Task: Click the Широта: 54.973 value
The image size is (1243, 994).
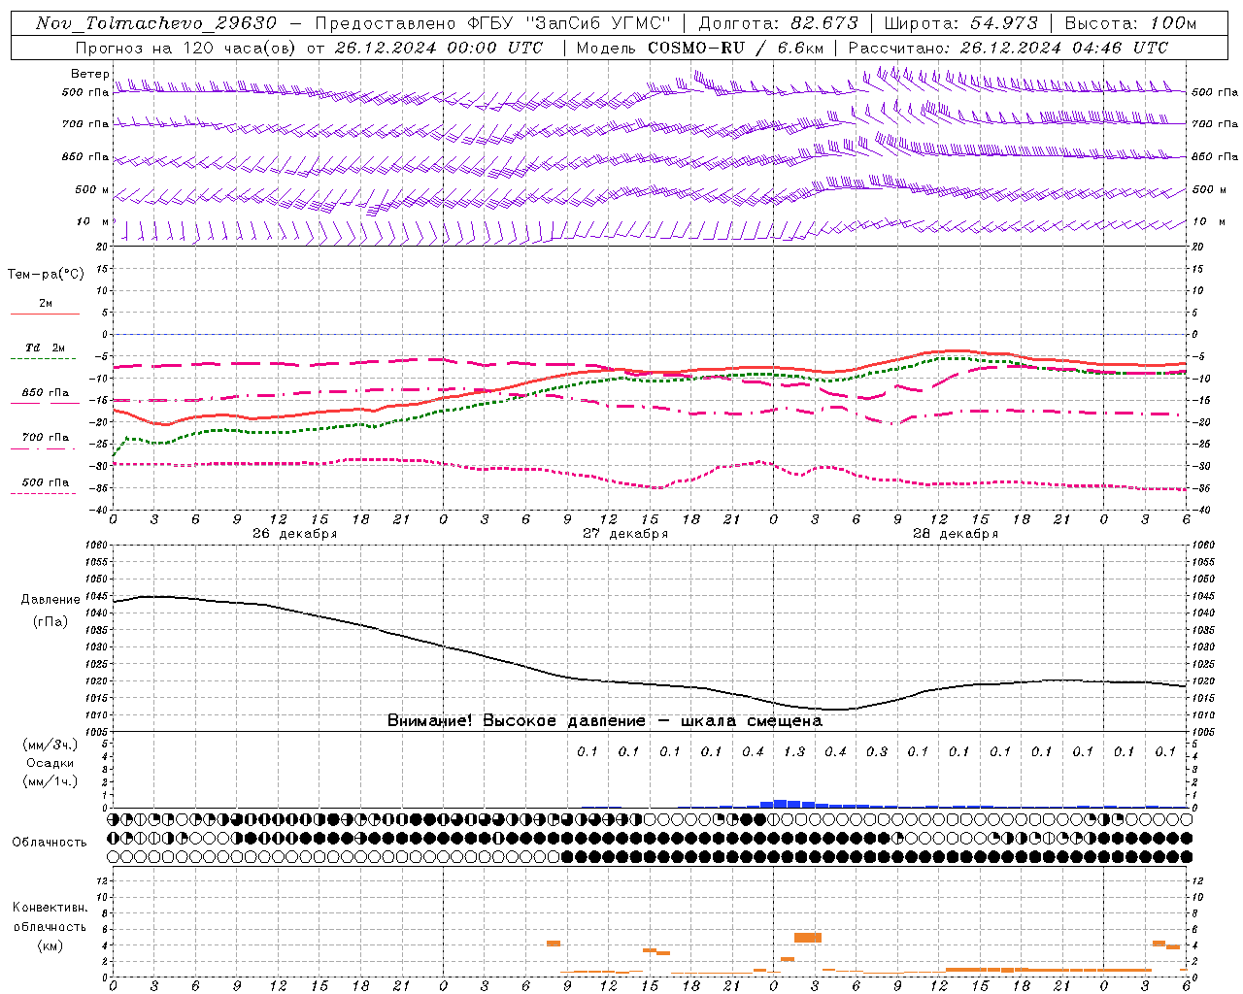Action: pos(961,23)
